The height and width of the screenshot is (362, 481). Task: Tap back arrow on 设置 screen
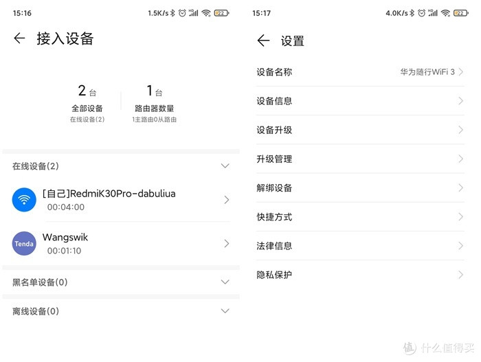(x=263, y=41)
